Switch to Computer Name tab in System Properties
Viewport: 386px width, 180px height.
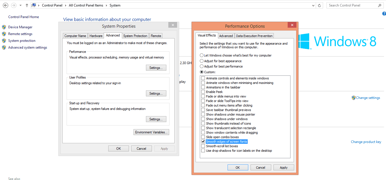(x=75, y=36)
